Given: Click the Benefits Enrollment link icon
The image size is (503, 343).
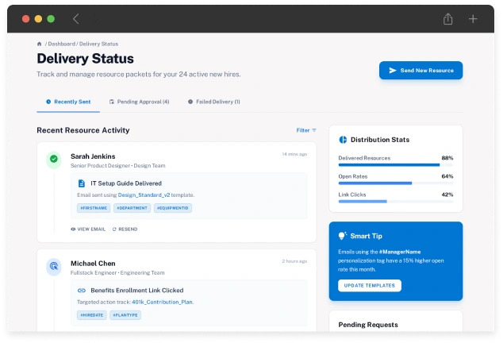Looking at the screenshot, I should click(x=81, y=291).
